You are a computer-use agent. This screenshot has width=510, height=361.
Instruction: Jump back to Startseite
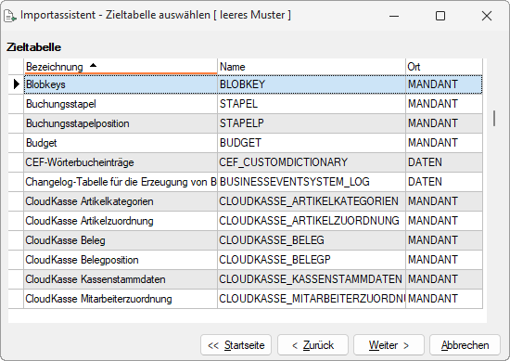236,345
